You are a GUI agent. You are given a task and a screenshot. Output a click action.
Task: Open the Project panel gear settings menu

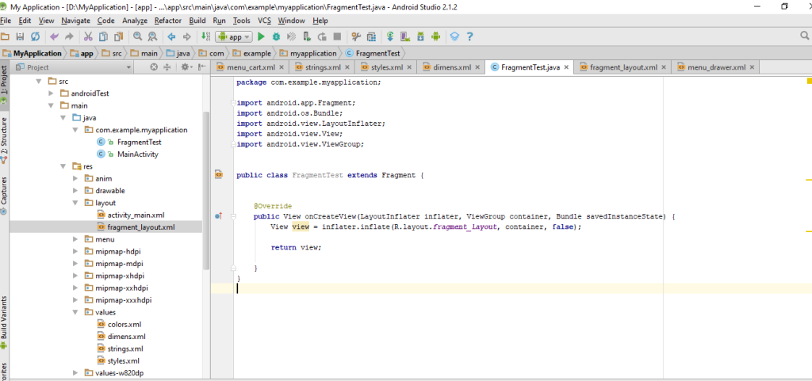pos(186,67)
